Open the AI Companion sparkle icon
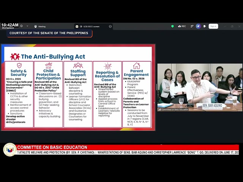 [198, 26]
